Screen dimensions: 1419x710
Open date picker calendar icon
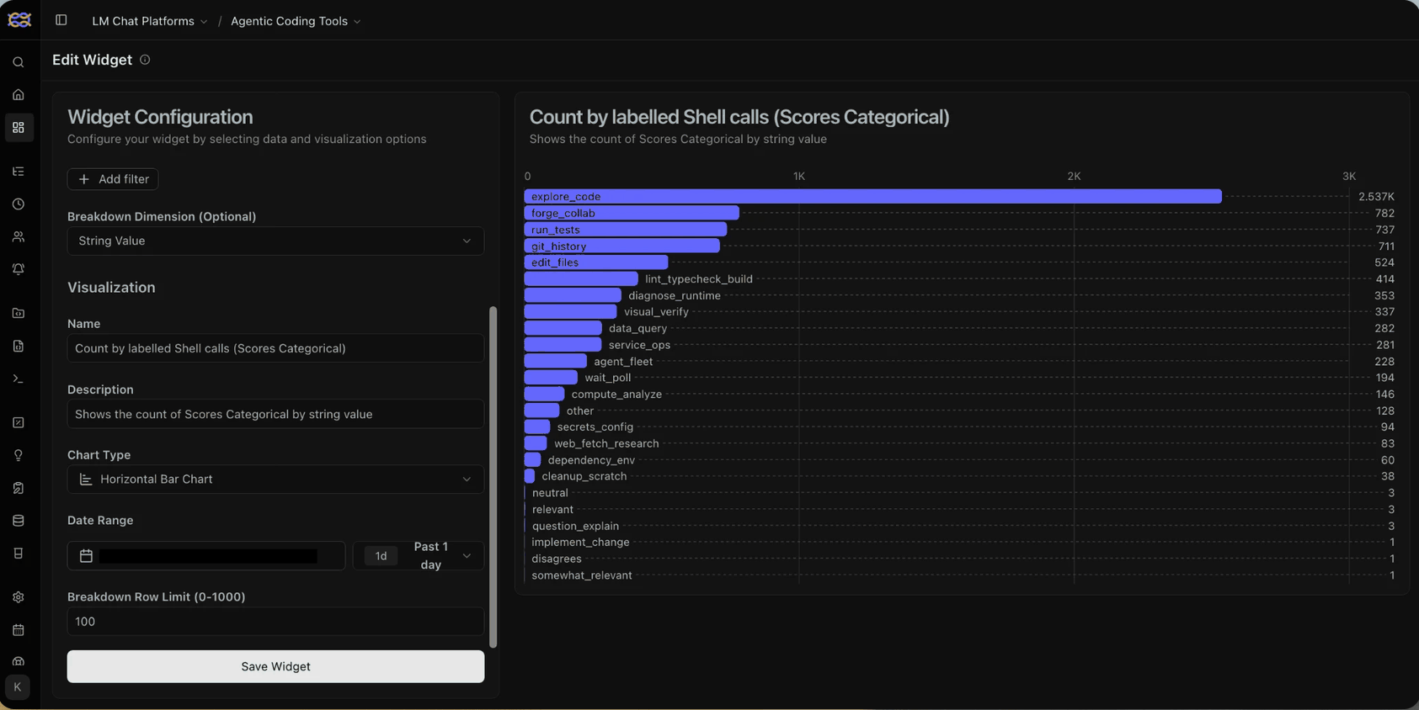tap(86, 556)
